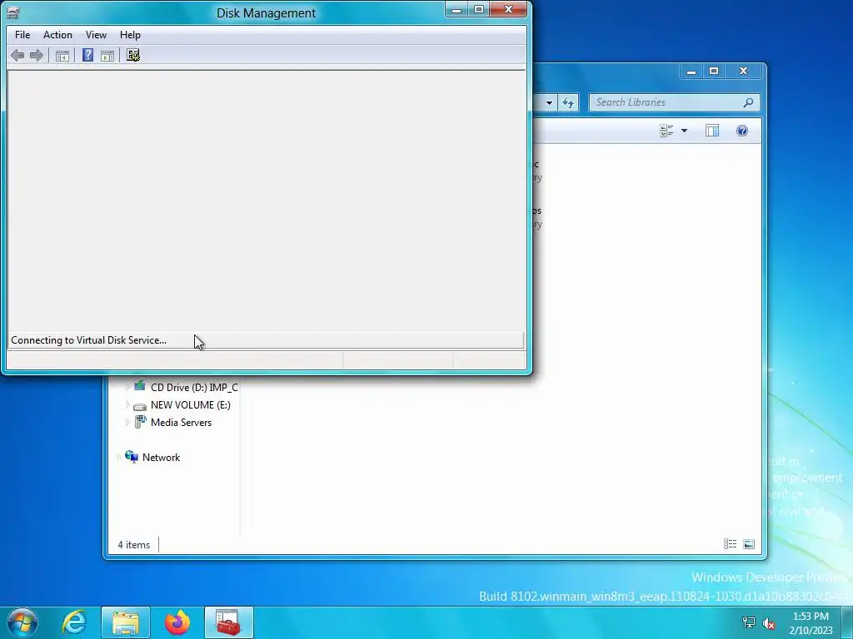
Task: Switch to large icons view in status bar
Action: [749, 544]
